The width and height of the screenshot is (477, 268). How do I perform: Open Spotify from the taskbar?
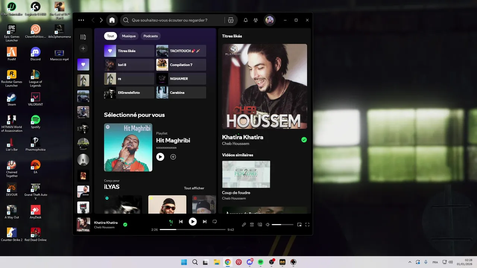(x=260, y=262)
